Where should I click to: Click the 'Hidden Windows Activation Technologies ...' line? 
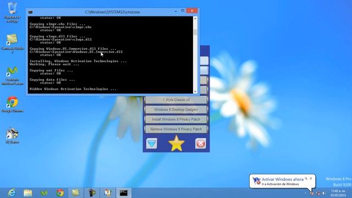pyautogui.click(x=73, y=89)
